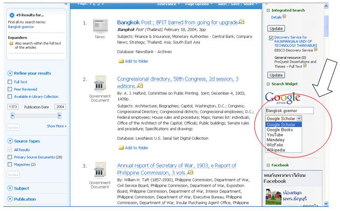
Task: Collapse the left sidebar with the double-arrow icon
Action: click(x=66, y=3)
